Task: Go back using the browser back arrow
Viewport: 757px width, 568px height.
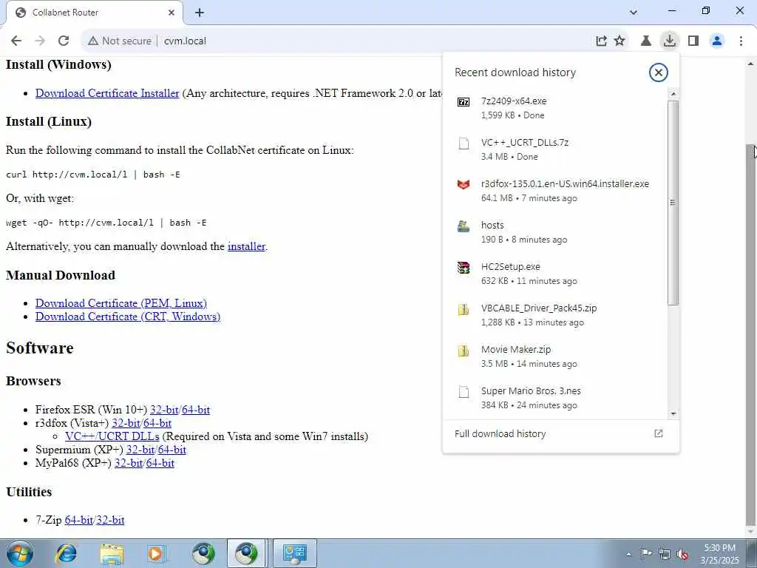Action: point(16,41)
